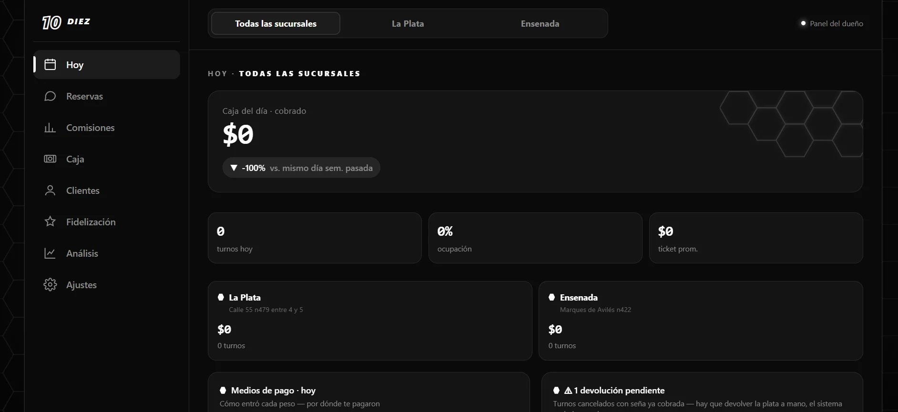The width and height of the screenshot is (898, 412).
Task: Go to Reservas in the sidebar
Action: pyautogui.click(x=107, y=96)
